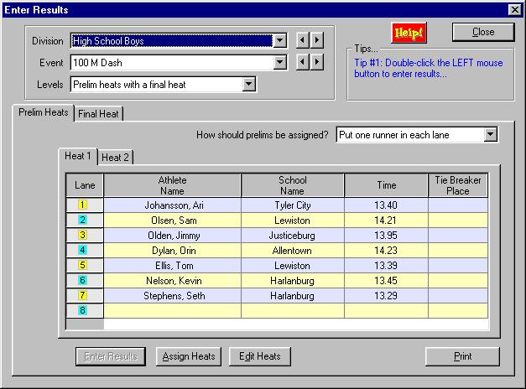The image size is (526, 389).
Task: Click the Allentown school cell
Action: (293, 250)
